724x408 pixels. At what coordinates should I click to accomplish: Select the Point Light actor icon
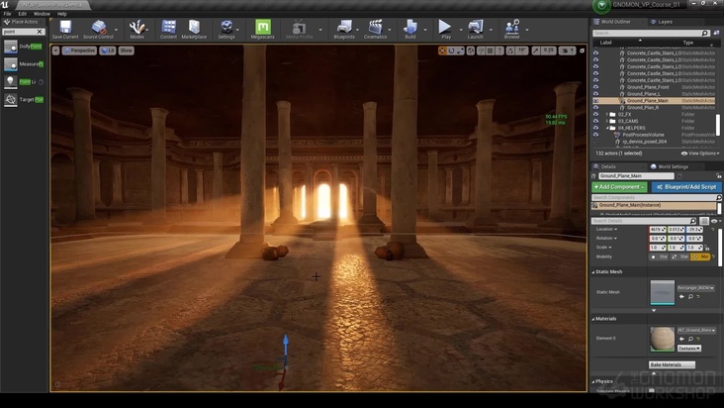tap(10, 82)
